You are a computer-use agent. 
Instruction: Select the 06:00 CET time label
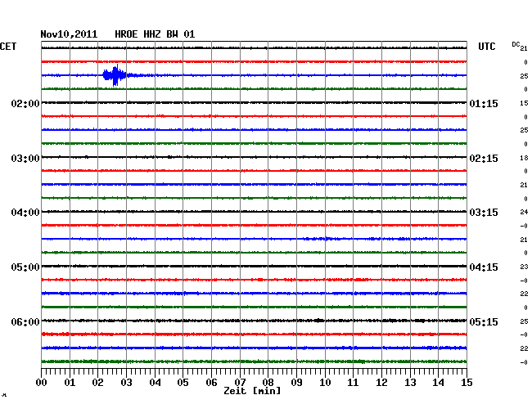(x=25, y=321)
